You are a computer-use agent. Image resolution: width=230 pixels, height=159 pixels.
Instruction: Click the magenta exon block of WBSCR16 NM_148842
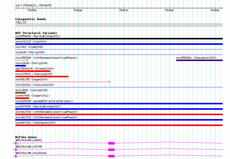[x=111, y=143]
